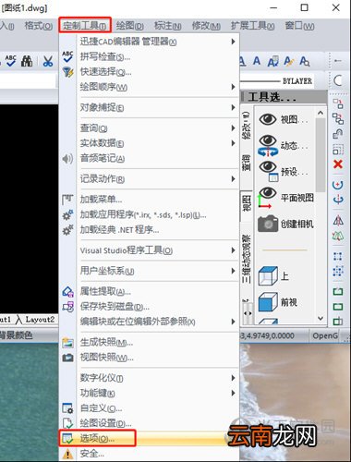Expand 功能键 submenu
Screen dimensions: 351x462
click(x=150, y=393)
